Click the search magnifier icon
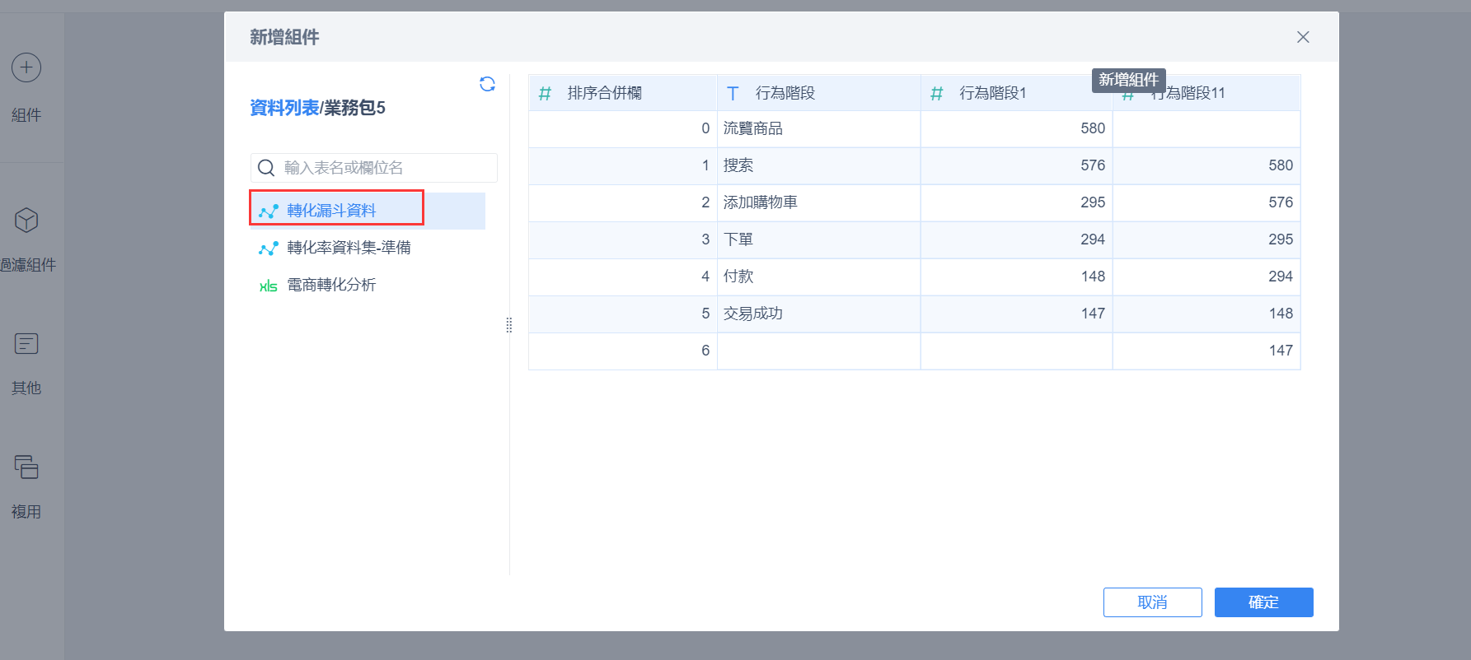 pos(266,168)
